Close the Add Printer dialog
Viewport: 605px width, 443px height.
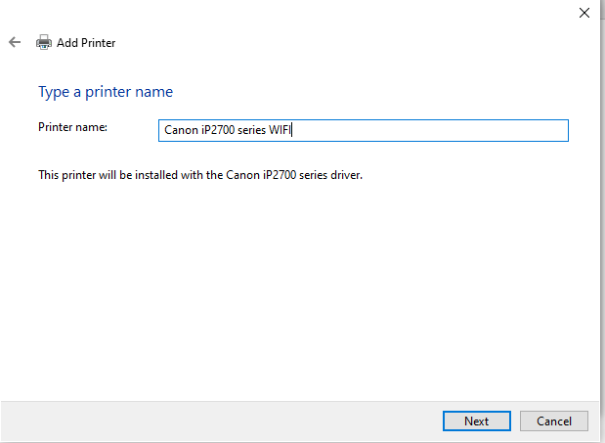pyautogui.click(x=584, y=13)
